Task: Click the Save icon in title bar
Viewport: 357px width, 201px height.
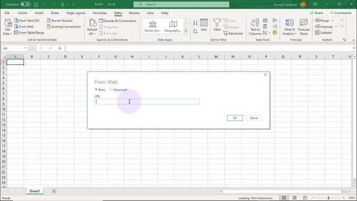Action: pyautogui.click(x=36, y=4)
